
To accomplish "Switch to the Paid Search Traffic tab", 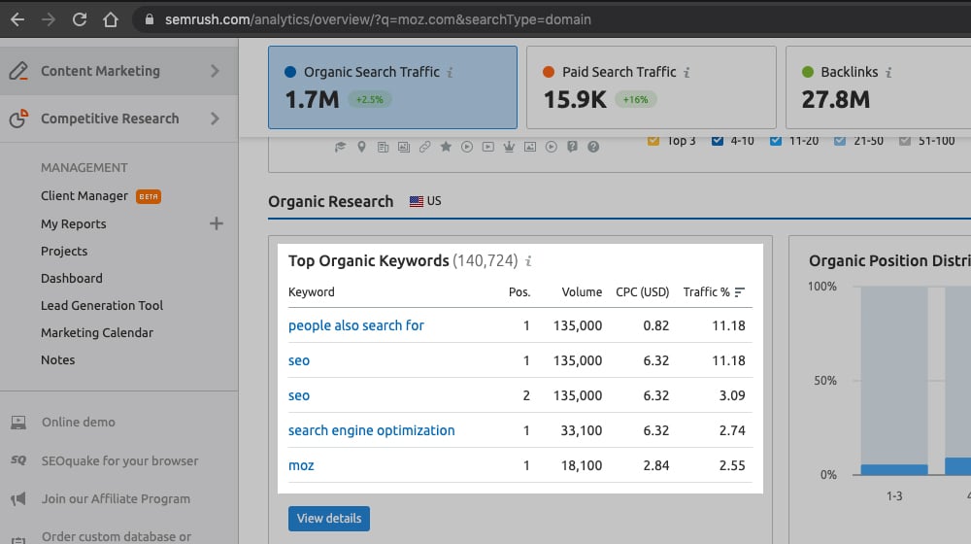I will (651, 87).
